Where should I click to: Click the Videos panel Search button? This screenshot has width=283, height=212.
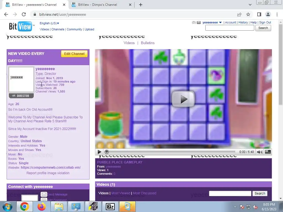pos(260,194)
